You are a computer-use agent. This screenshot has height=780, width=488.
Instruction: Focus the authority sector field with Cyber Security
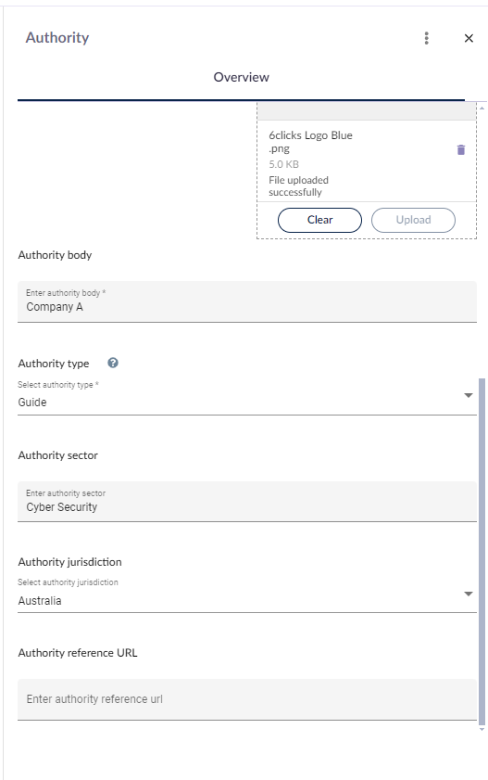click(247, 502)
